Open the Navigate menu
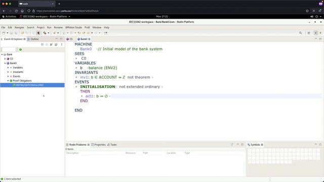324x182 pixels. 19,27
